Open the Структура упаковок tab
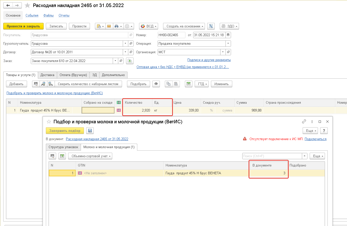This screenshot has width=347, height=226. [x=63, y=147]
